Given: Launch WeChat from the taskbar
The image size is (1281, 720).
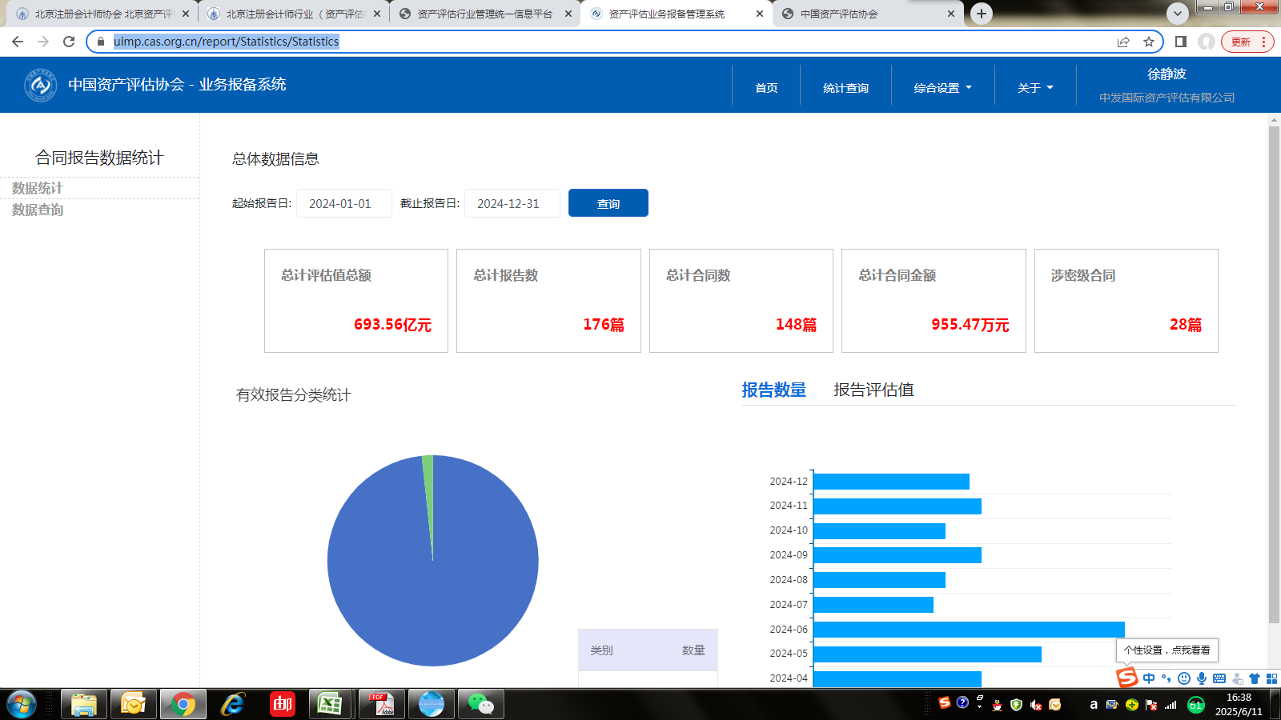Looking at the screenshot, I should (480, 704).
